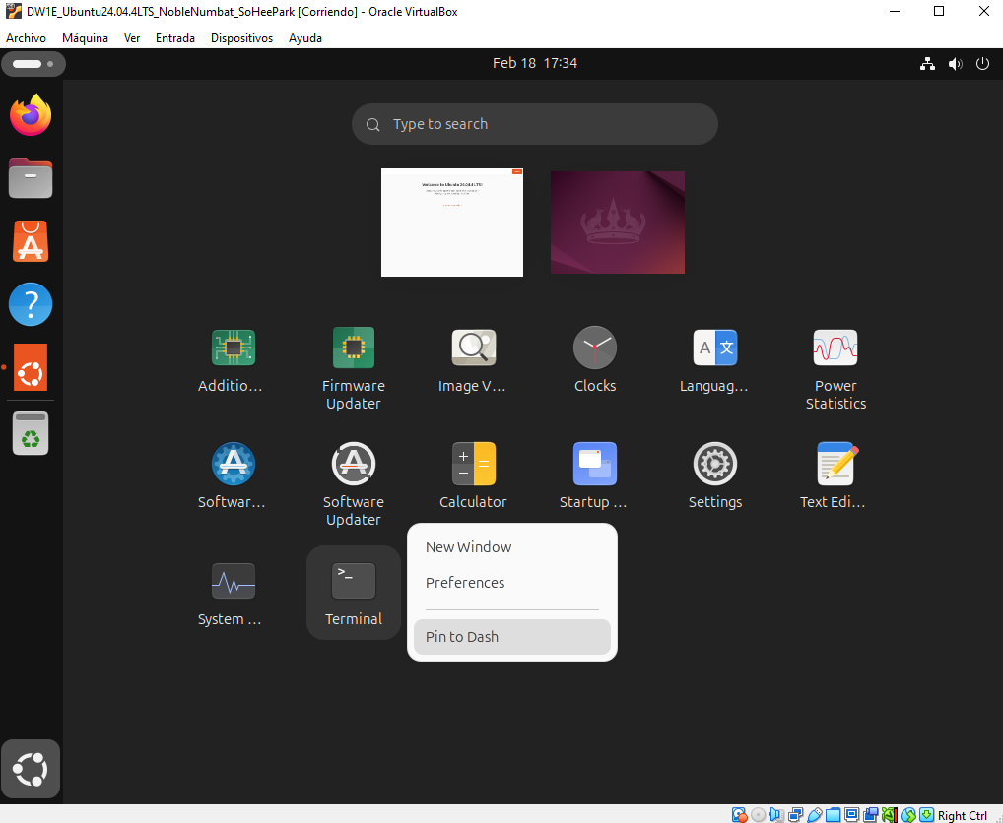The image size is (1003, 823).
Task: Open the Ver menu
Action: 132,38
